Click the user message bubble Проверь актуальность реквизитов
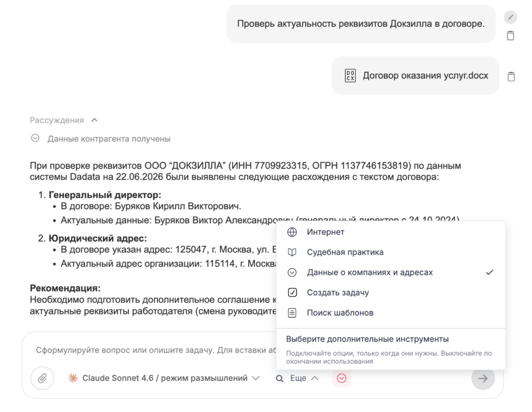The image size is (532, 412). click(361, 24)
